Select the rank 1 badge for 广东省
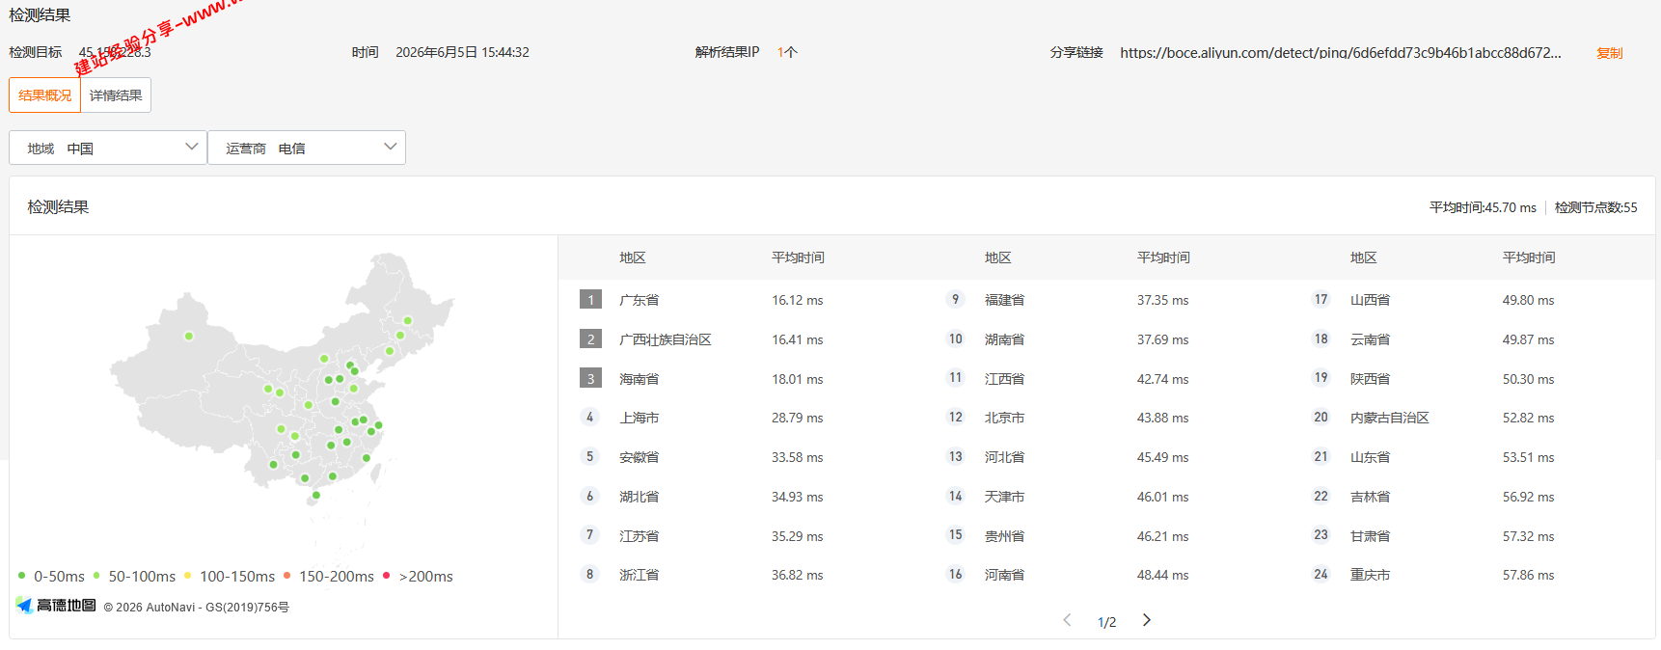 (x=590, y=300)
